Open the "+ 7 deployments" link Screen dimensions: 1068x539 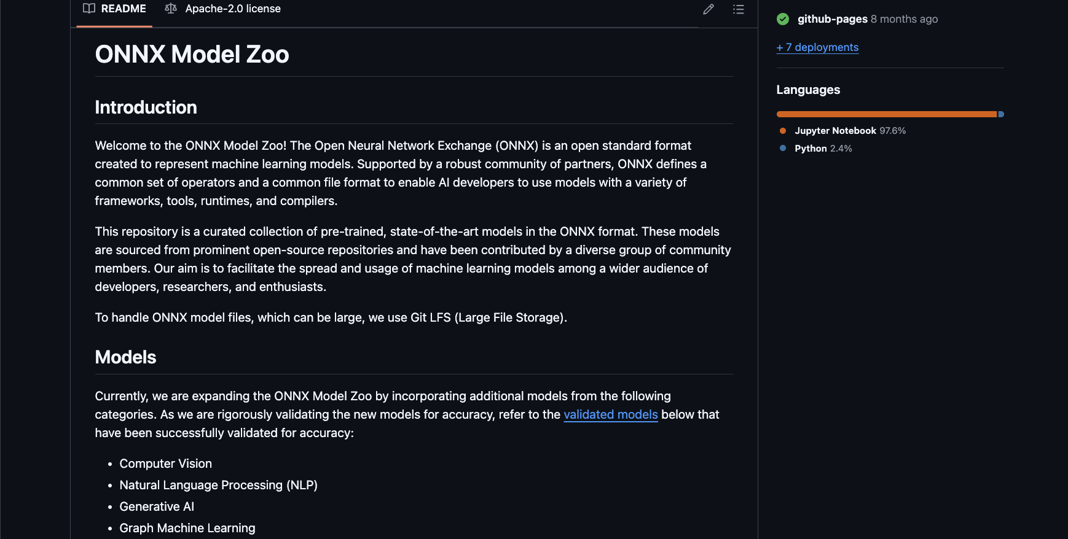tap(817, 47)
